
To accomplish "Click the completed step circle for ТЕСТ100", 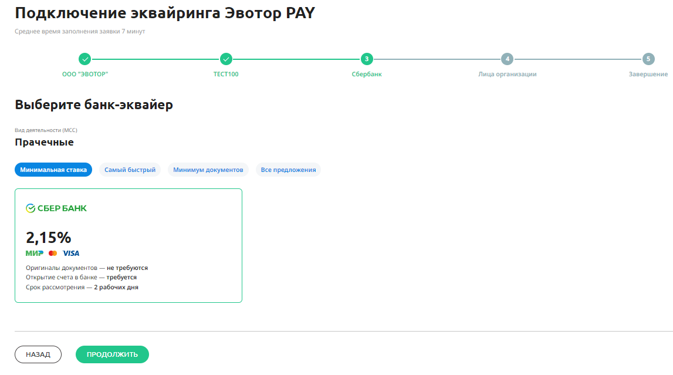I will tap(226, 59).
